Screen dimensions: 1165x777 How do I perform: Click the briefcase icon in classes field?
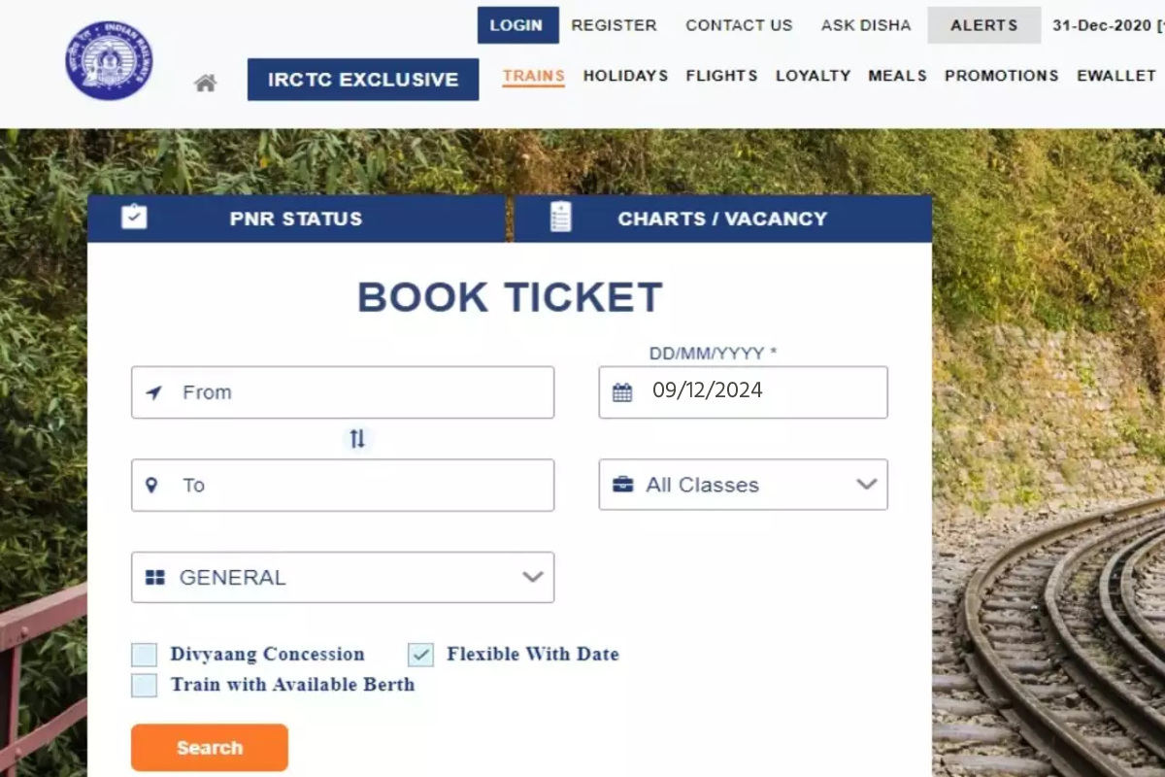click(622, 485)
